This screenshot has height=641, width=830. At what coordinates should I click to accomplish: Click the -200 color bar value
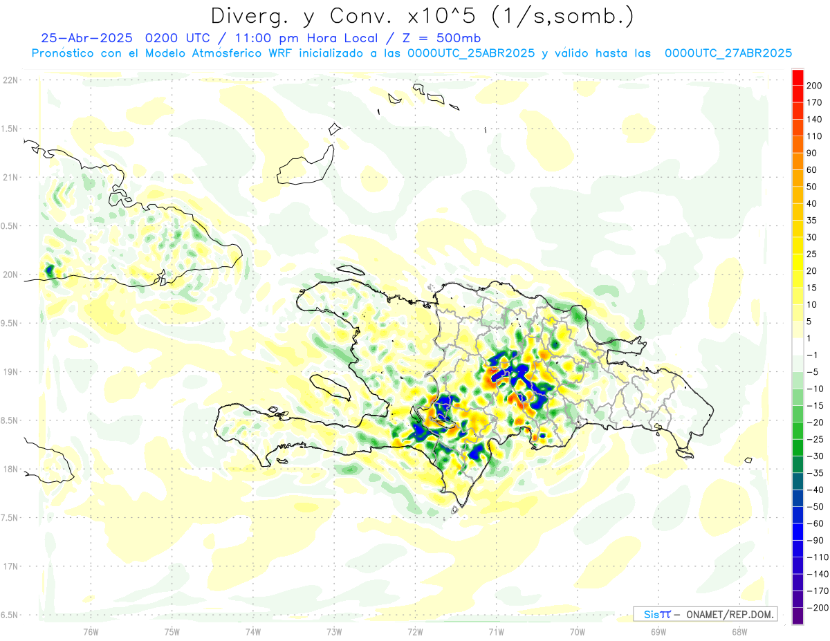coord(818,608)
